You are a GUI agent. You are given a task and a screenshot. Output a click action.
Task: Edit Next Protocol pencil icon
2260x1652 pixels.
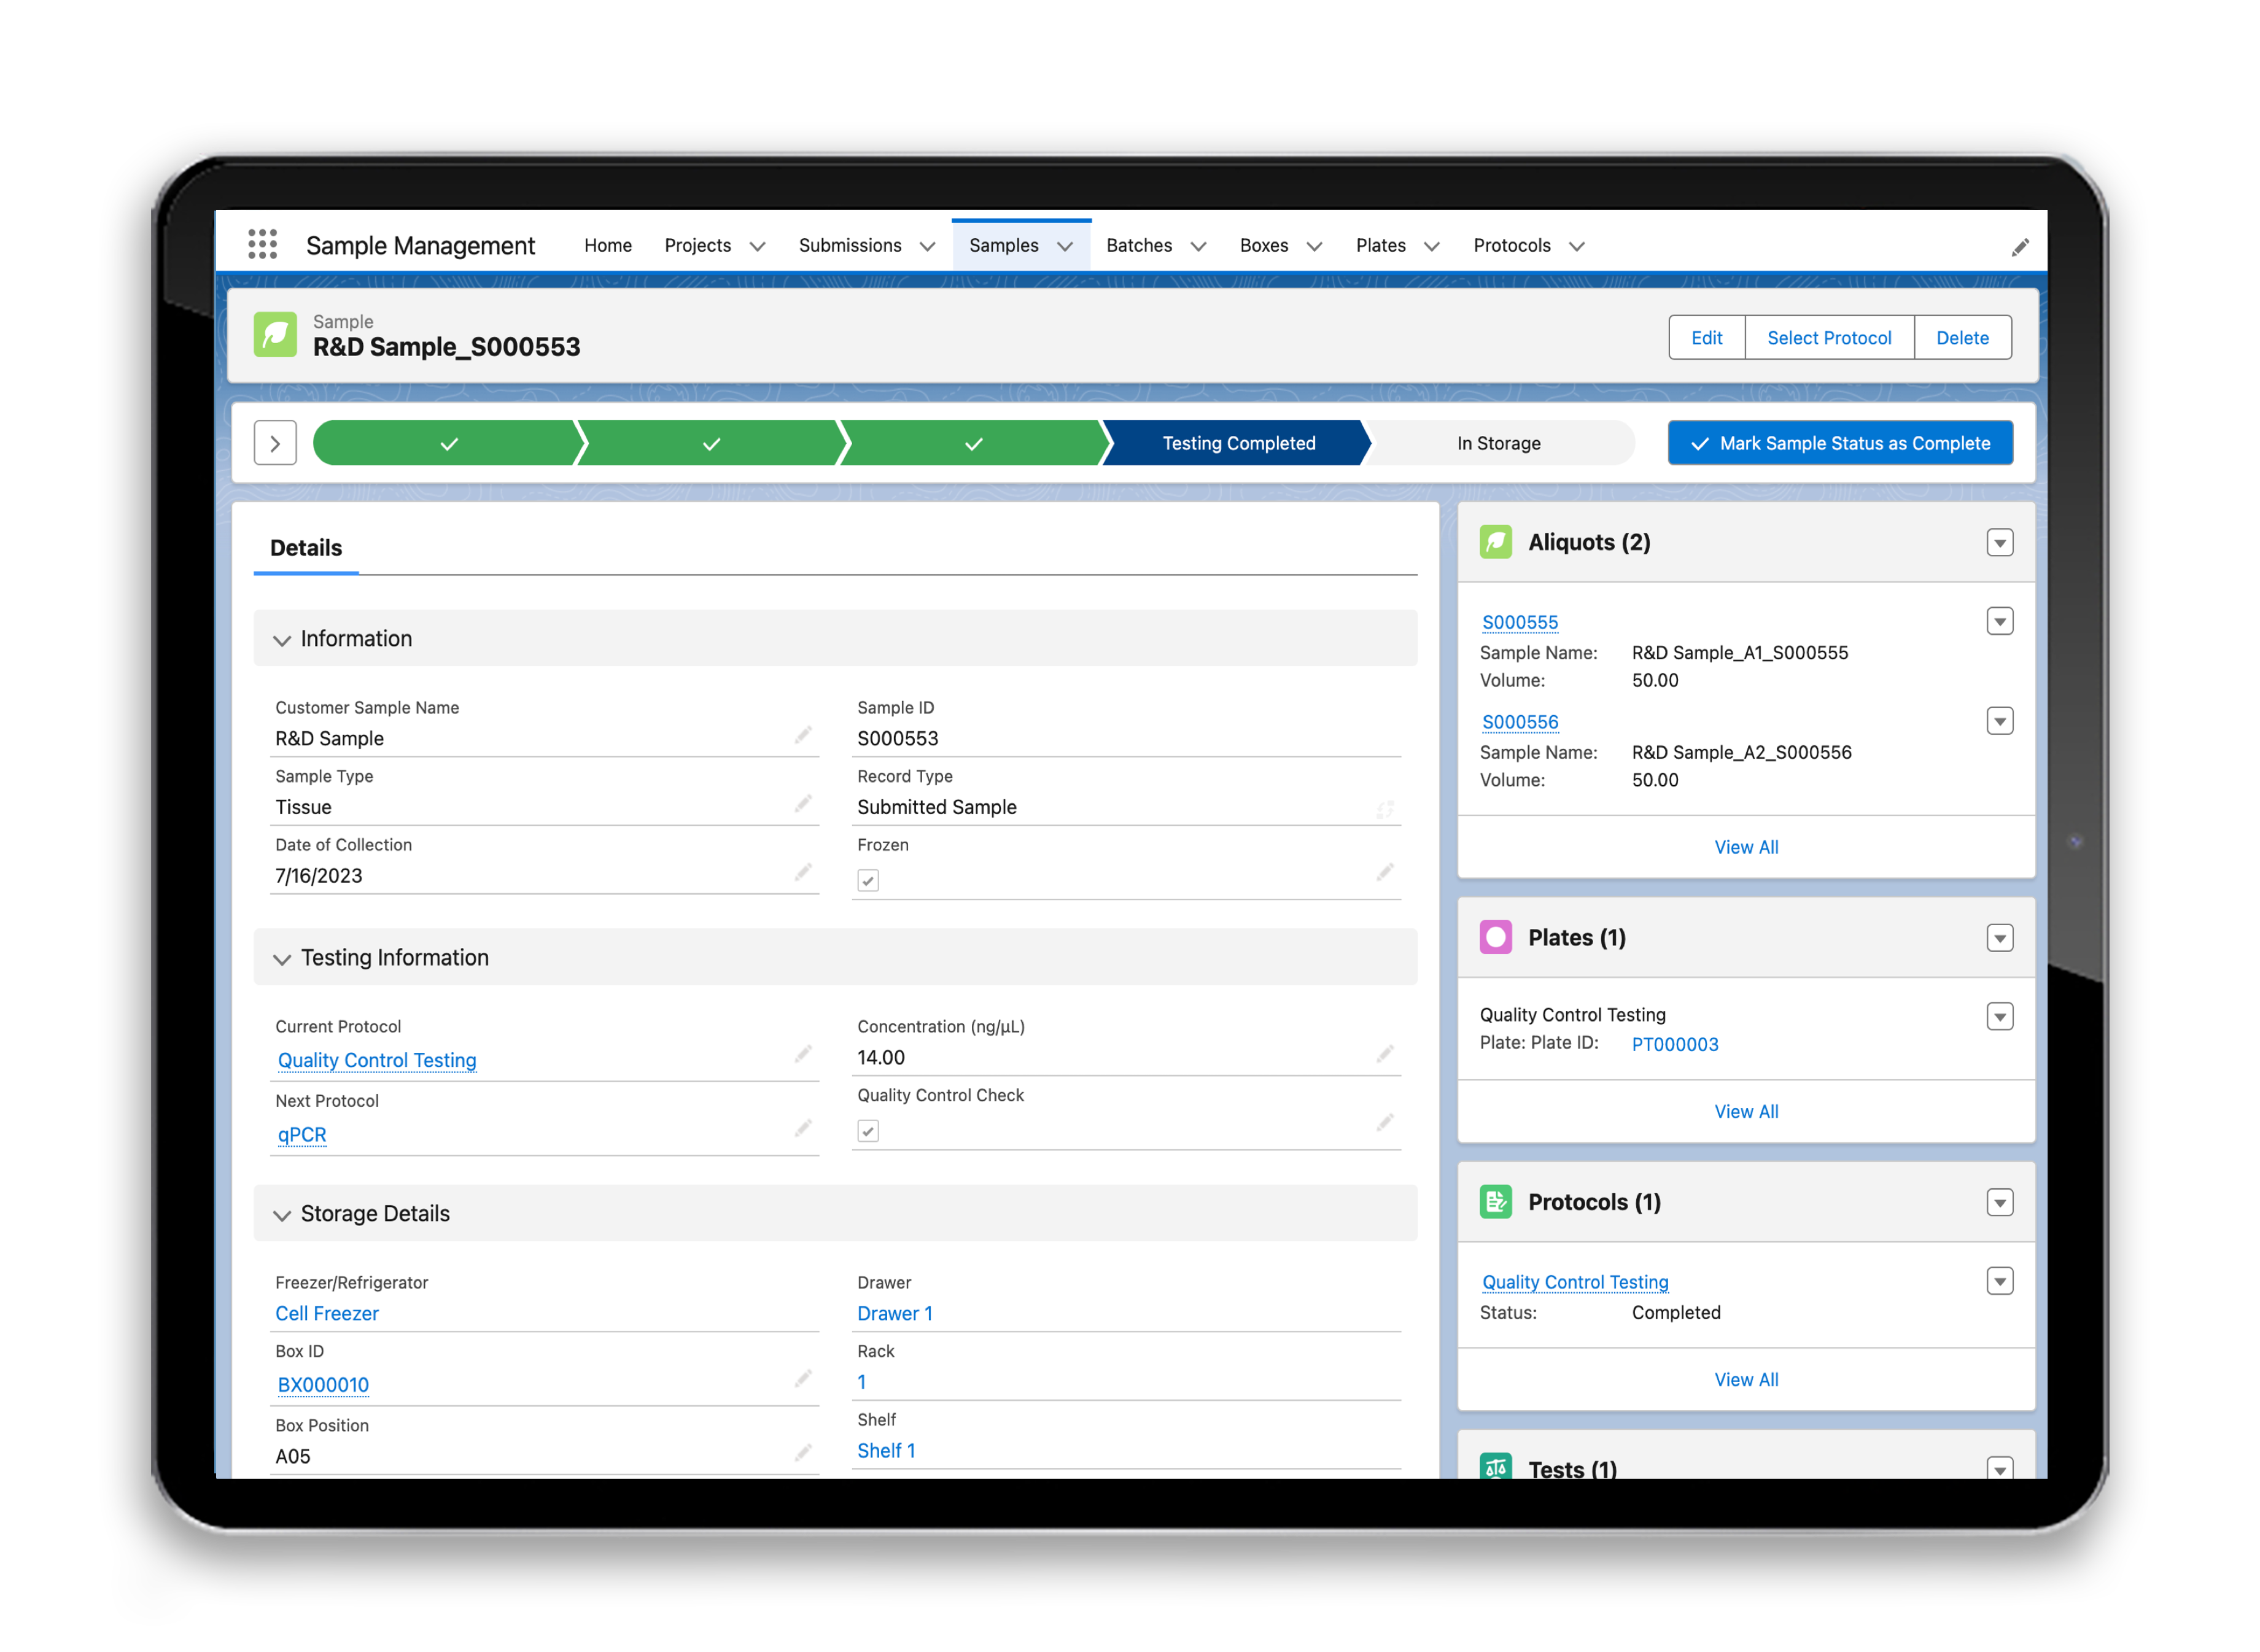coord(803,1128)
